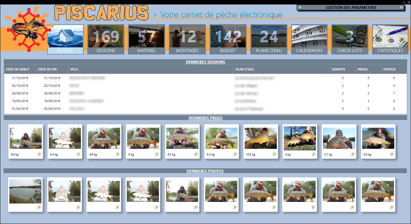Open the Materiel section tile
The width and height of the screenshot is (411, 224).
click(146, 39)
